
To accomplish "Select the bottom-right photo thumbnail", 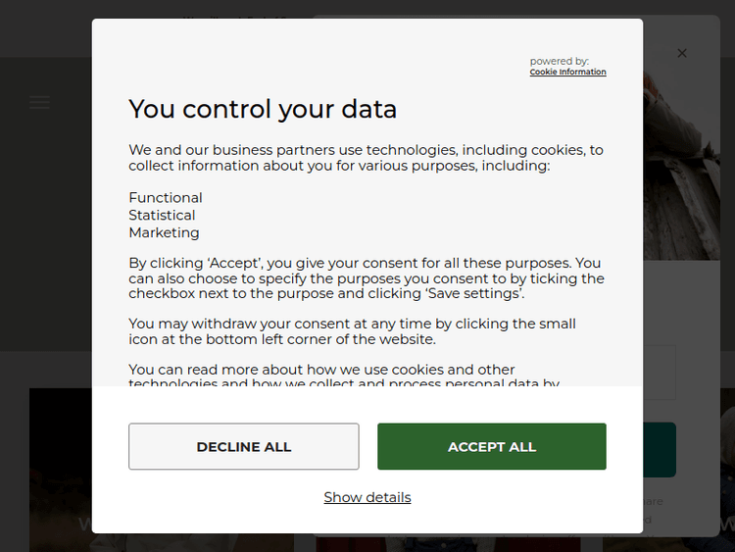I will pyautogui.click(x=727, y=471).
